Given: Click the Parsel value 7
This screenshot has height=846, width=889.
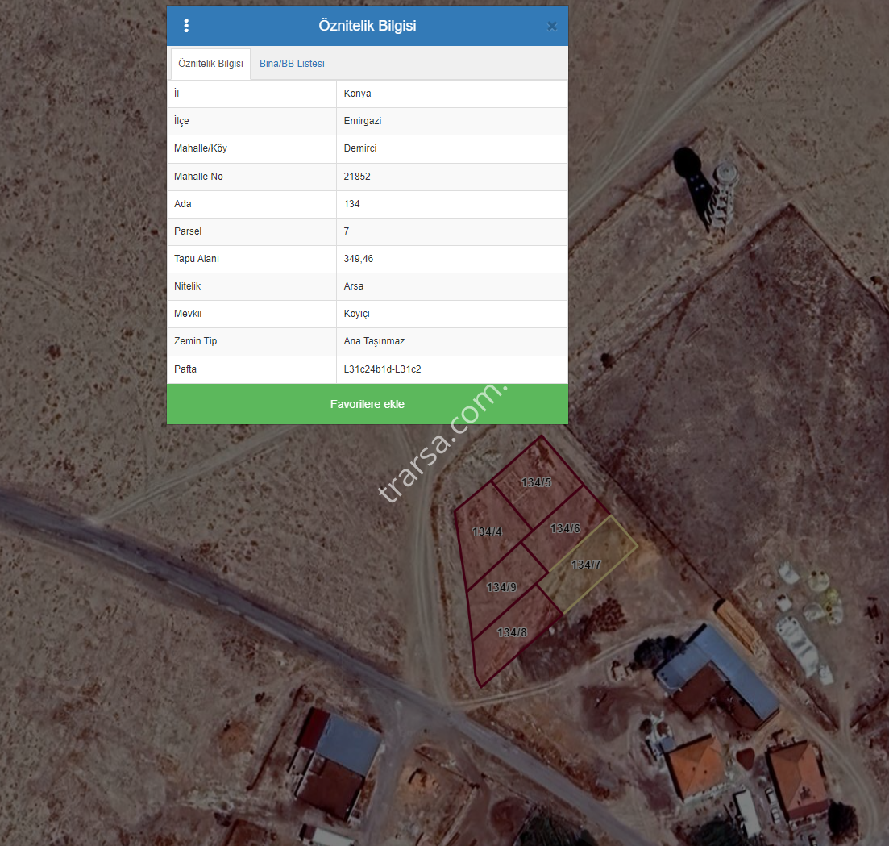Looking at the screenshot, I should [452, 231].
